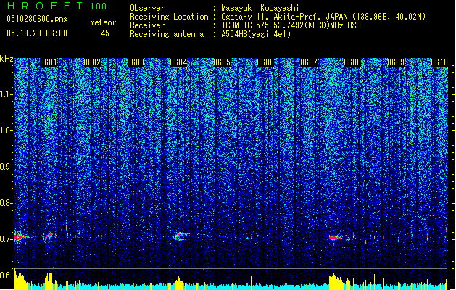
Task: Select the ICOM IC-575 receiver text
Action: (x=291, y=25)
